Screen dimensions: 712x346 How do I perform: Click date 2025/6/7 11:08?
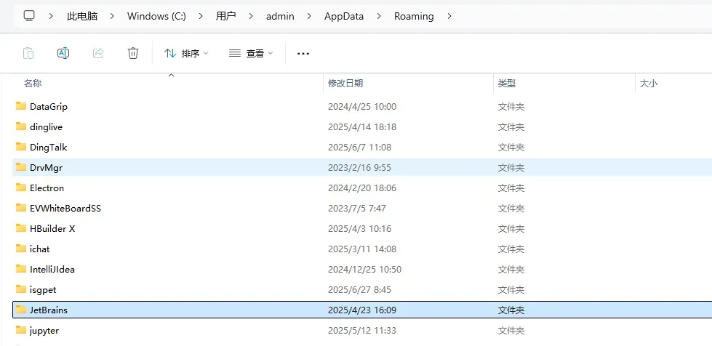click(x=359, y=148)
